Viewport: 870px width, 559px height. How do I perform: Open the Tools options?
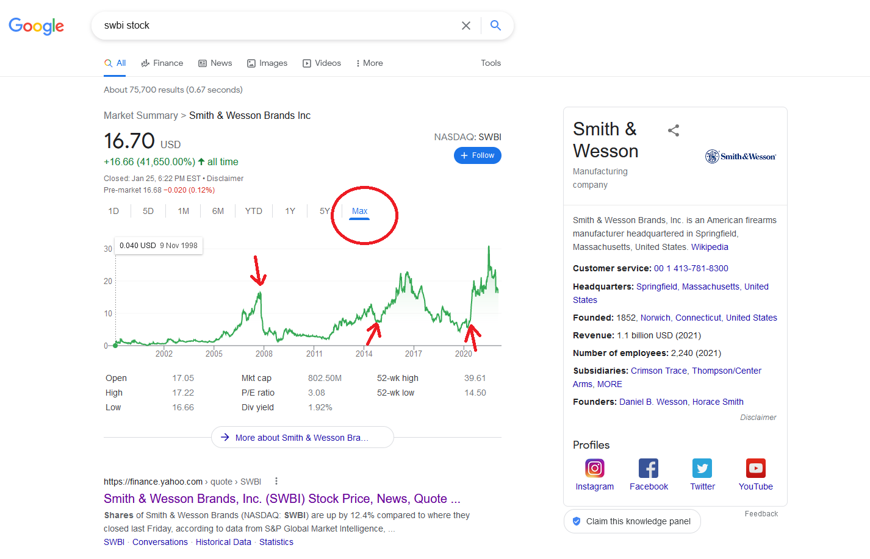(x=491, y=63)
